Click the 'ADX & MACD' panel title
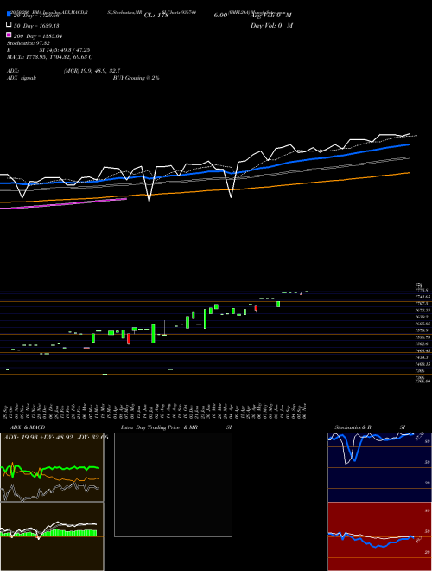432x571 pixels. (28, 427)
